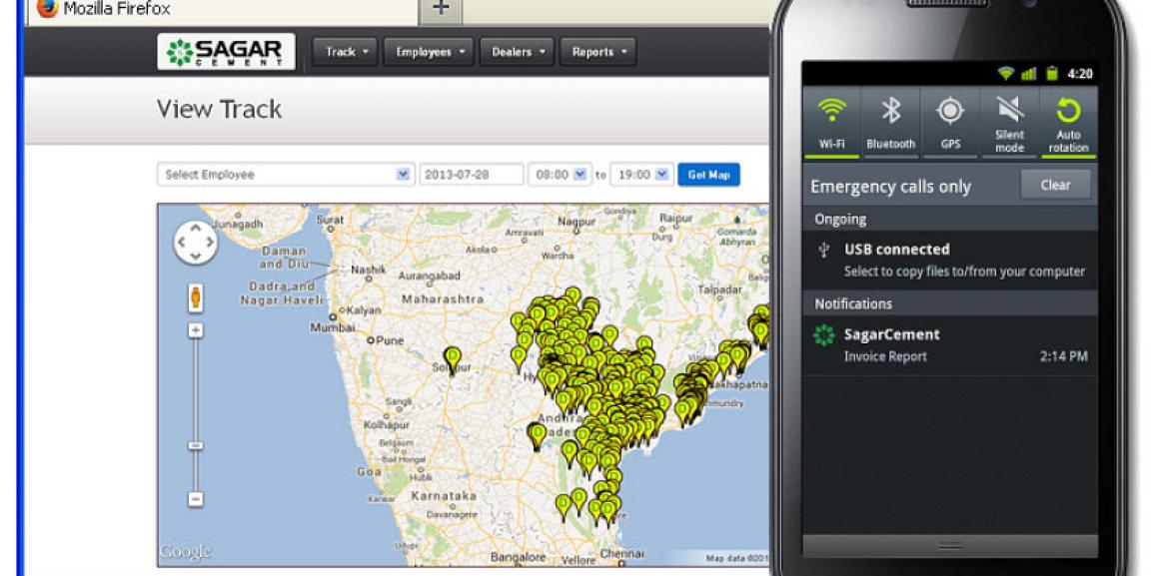Click the Google logo on the map
Image resolution: width=1155 pixels, height=576 pixels.
185,551
